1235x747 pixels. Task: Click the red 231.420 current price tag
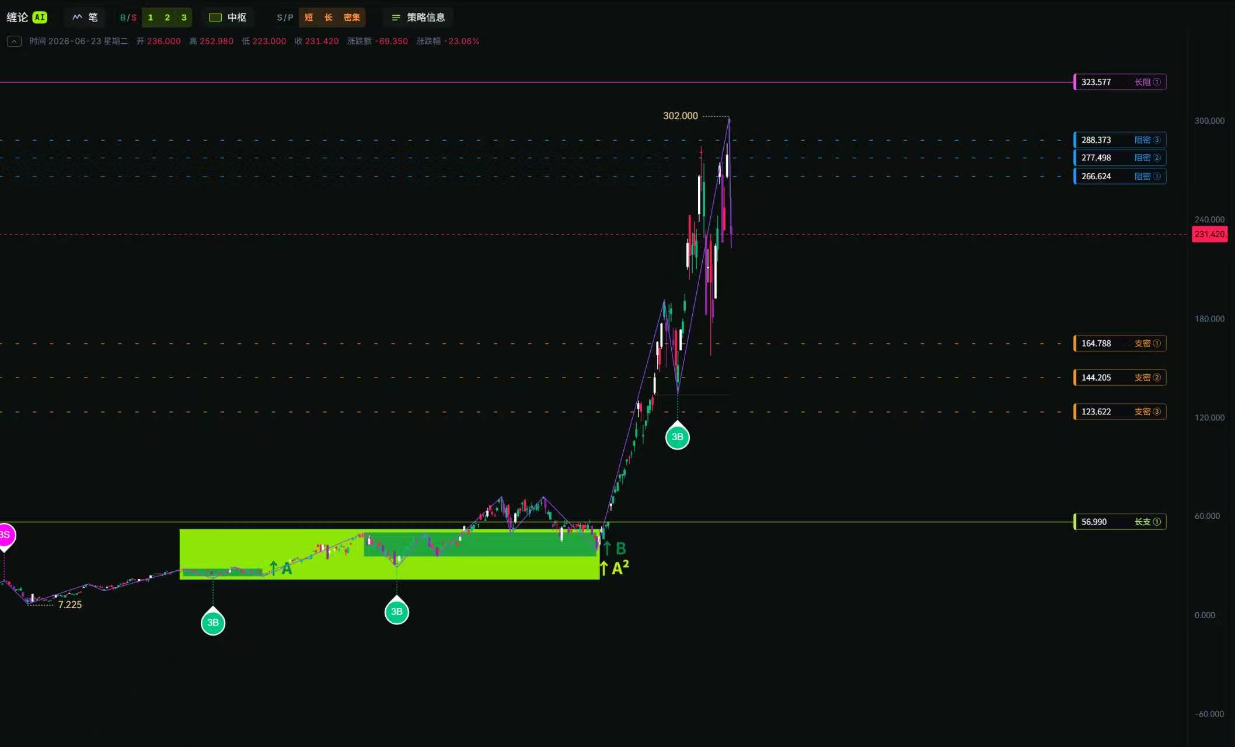[1209, 234]
